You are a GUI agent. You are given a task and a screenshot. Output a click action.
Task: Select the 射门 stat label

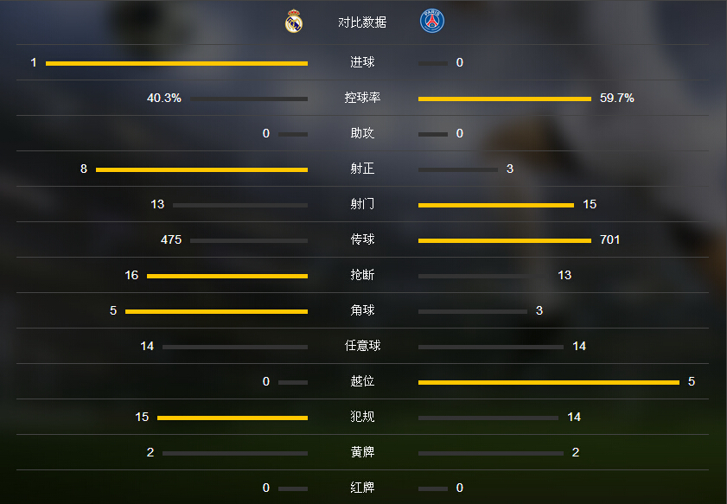pos(362,204)
